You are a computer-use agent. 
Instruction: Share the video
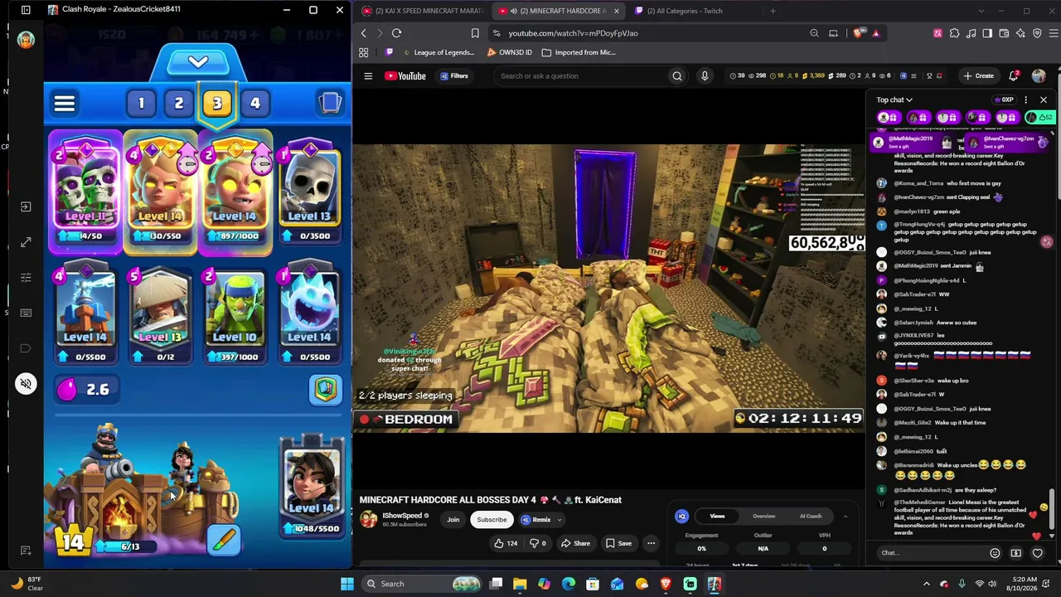pyautogui.click(x=575, y=544)
